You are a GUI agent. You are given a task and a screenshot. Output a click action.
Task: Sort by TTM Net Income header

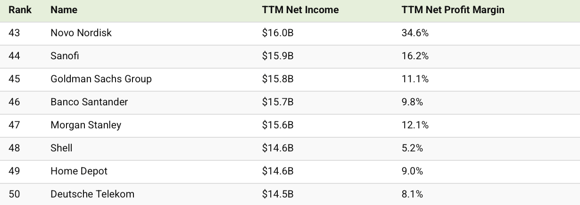(300, 10)
